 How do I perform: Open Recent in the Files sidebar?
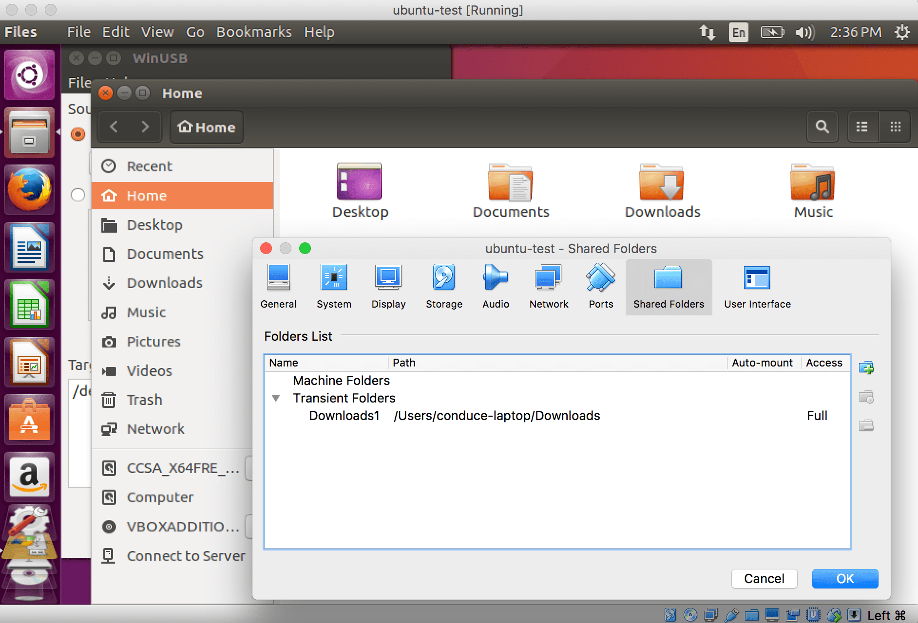(182, 166)
